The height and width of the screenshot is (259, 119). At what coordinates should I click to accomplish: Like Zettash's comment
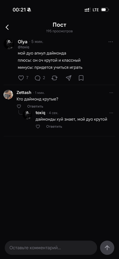pos(19,107)
